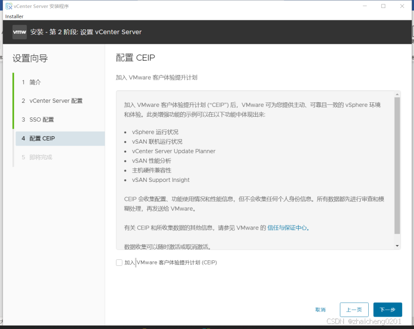Click the vSphere 运行状况 bullet
Screen dimensions: 414x329
[x=155, y=132]
